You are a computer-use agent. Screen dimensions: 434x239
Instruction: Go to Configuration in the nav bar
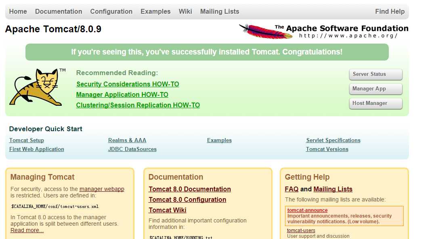coord(111,12)
